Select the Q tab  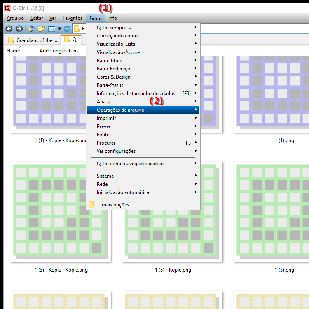(71, 40)
